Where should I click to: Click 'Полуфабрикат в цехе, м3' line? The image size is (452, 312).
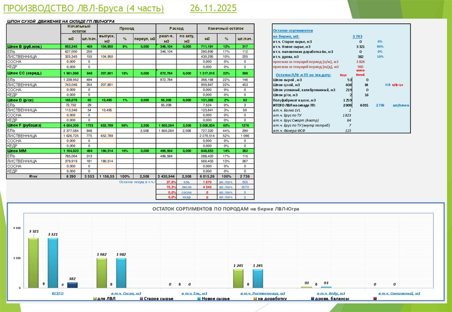click(x=294, y=100)
